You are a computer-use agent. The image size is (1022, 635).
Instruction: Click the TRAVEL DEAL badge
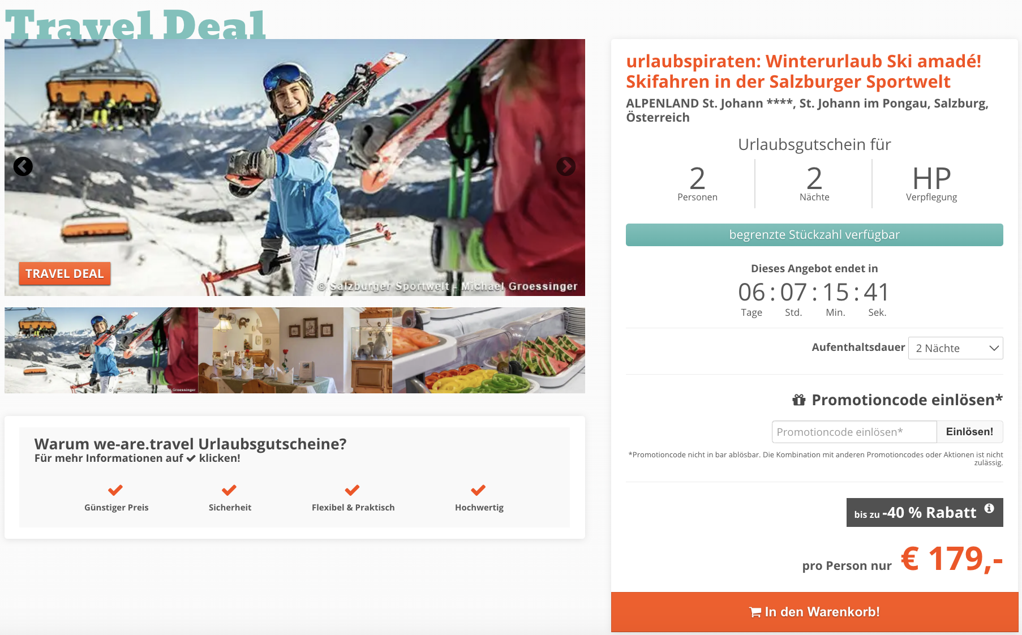click(65, 274)
